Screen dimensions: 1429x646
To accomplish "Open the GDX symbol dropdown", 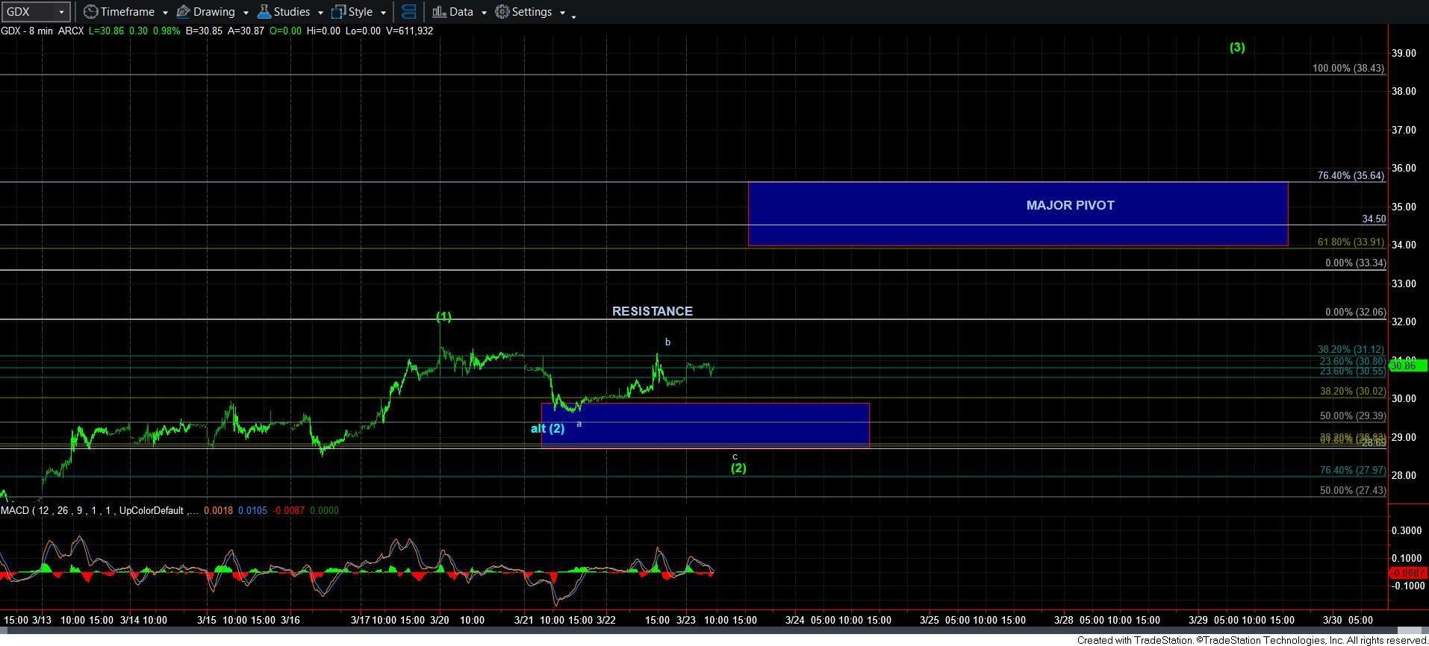I will [x=61, y=12].
